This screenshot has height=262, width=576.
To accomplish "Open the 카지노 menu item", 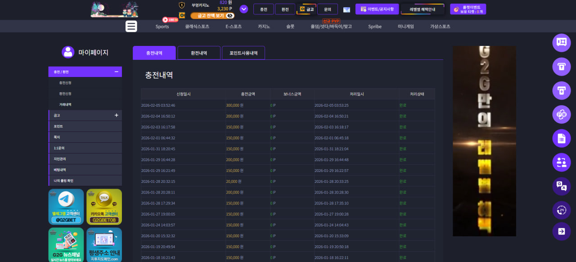I will [264, 27].
